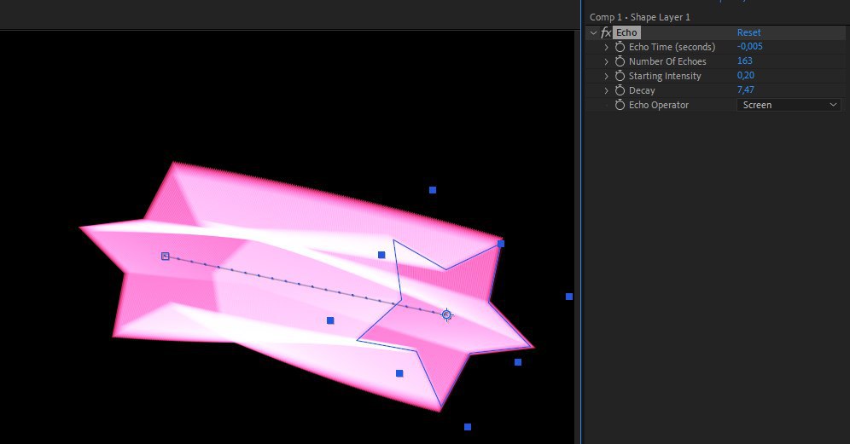Viewport: 850px width, 444px height.
Task: Select the Number Of Echoes label
Action: (x=667, y=61)
